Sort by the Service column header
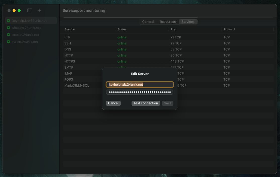 [x=70, y=29]
